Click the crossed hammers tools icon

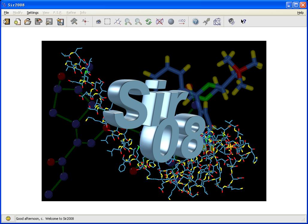[x=74, y=22]
